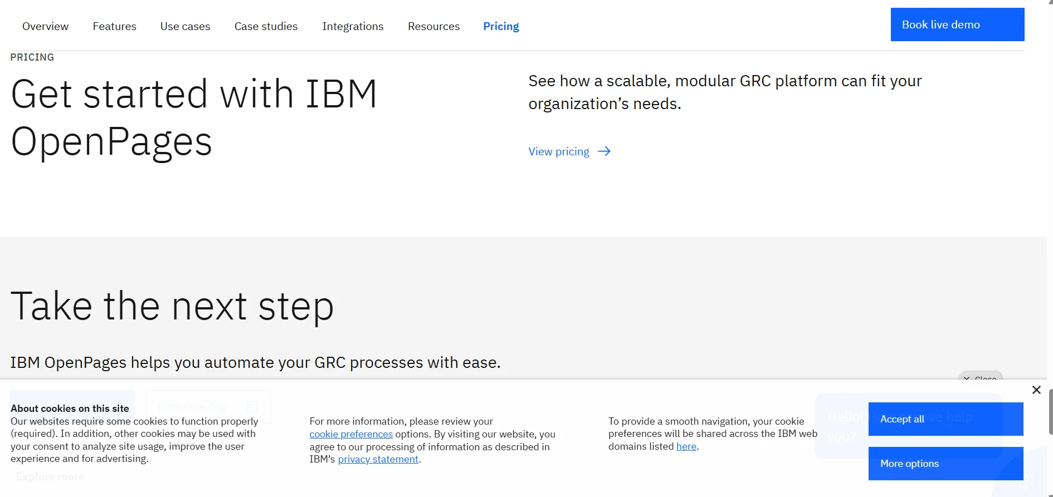Open More options for cookies
This screenshot has height=497, width=1053.
pos(945,464)
